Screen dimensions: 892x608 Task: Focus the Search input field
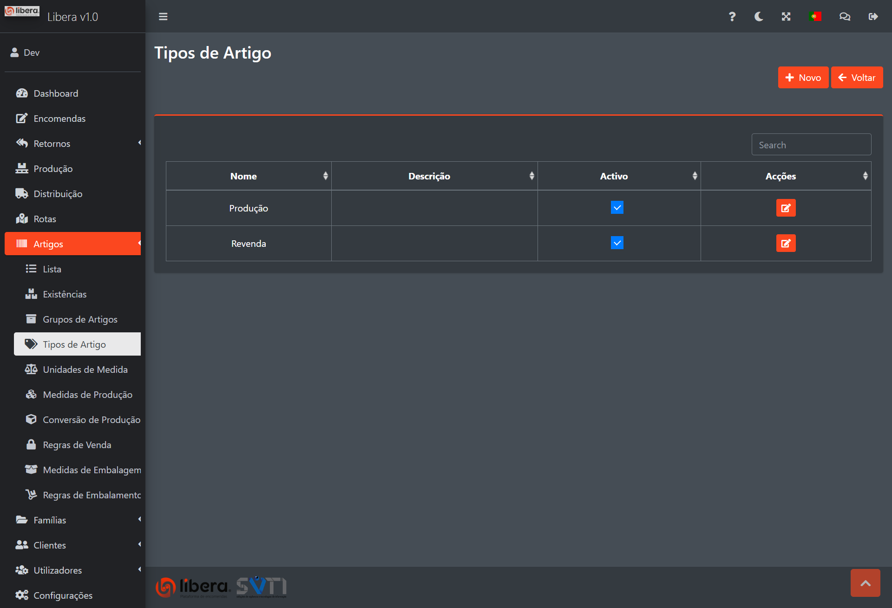[811, 145]
